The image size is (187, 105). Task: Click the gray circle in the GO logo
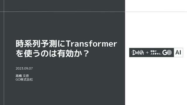(169, 52)
